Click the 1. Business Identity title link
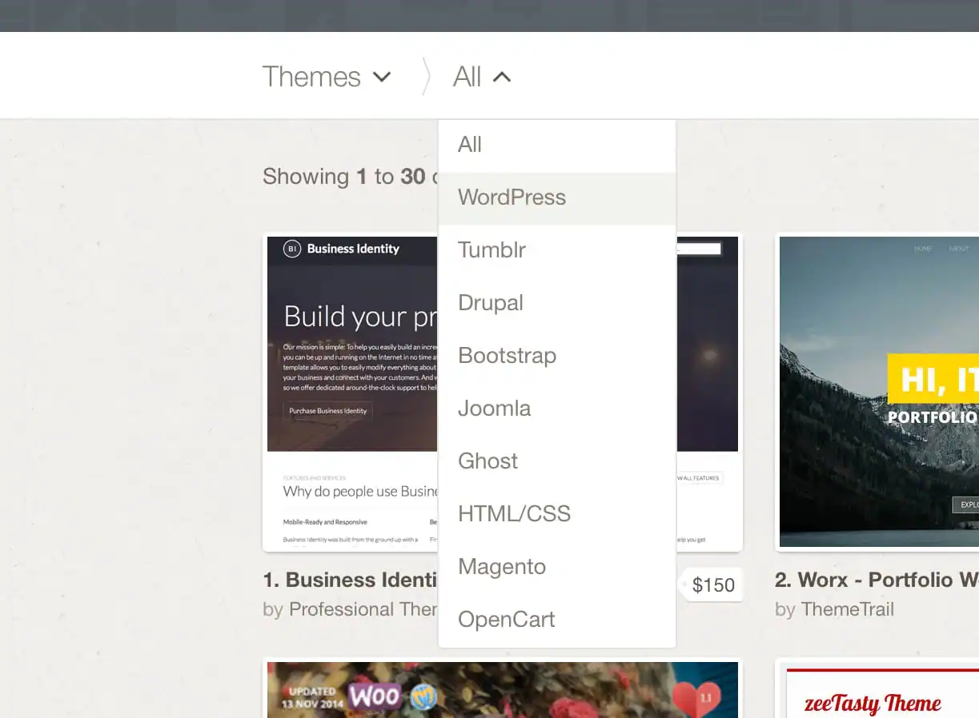979x718 pixels. coord(351,580)
